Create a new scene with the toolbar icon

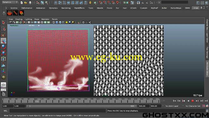[x=22, y=3]
